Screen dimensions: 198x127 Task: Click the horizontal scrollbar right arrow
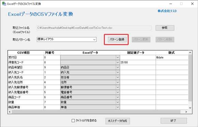click(186, 112)
